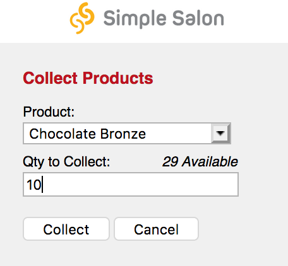Click the Product: field label

(49, 112)
